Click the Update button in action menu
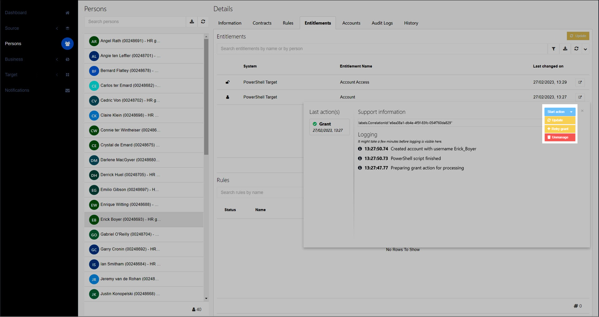Image resolution: width=599 pixels, height=317 pixels. [560, 120]
